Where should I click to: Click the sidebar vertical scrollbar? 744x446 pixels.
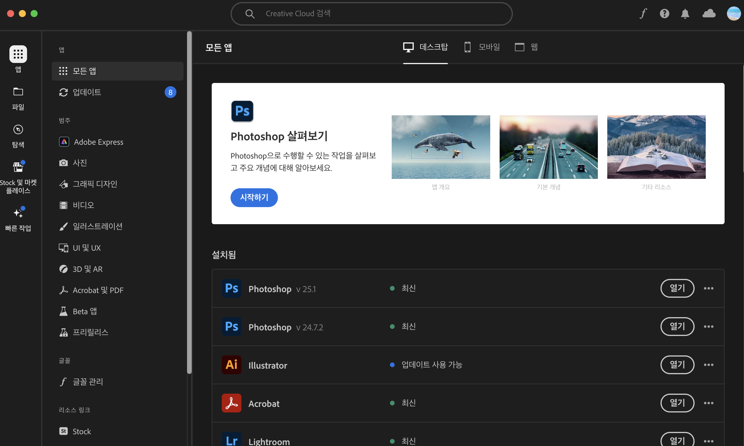[x=189, y=203]
